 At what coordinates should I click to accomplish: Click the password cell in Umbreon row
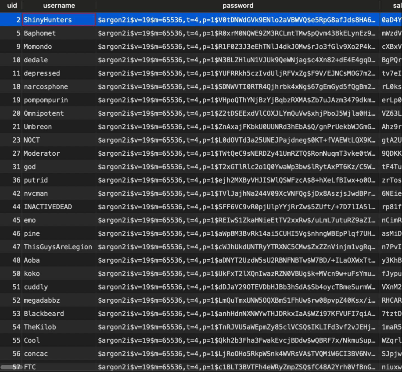coord(237,127)
